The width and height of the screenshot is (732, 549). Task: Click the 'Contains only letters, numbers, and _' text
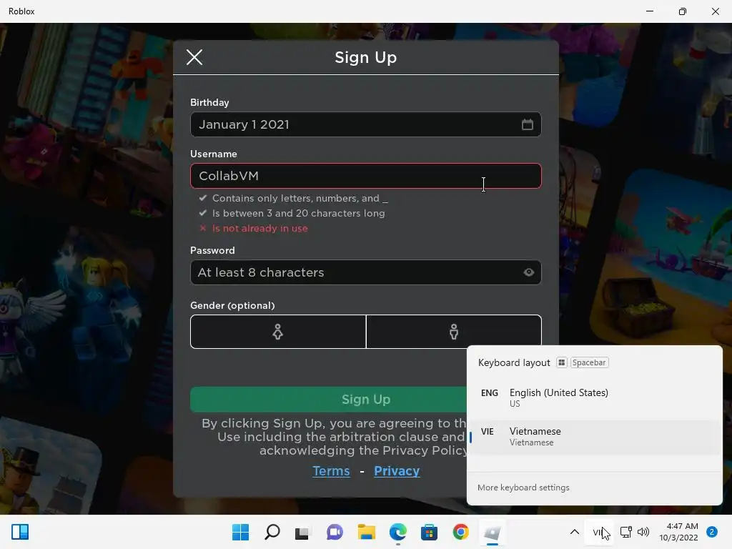300,199
